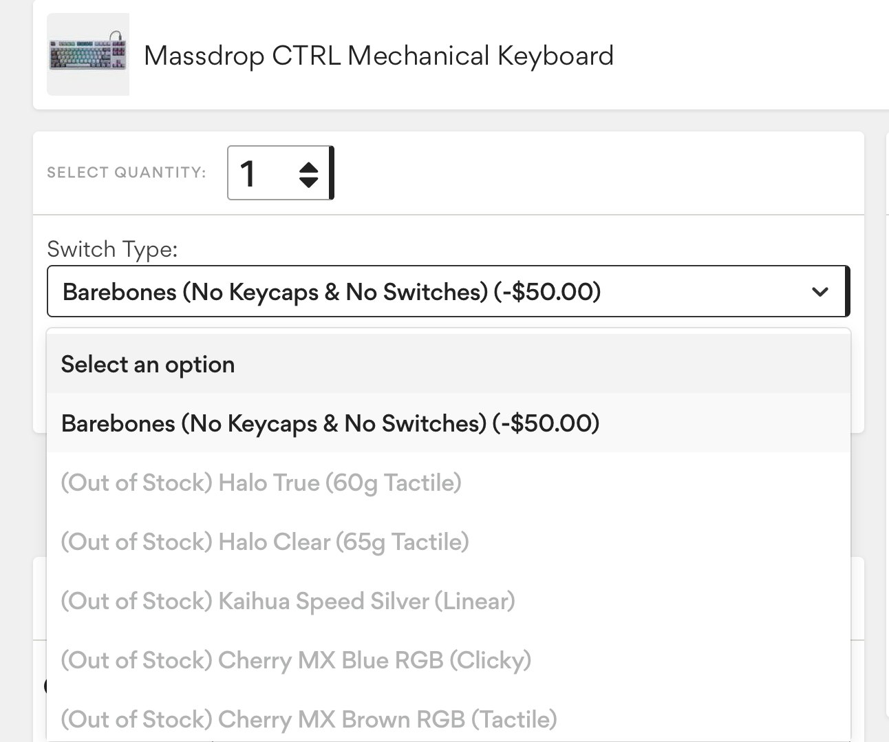Increase quantity with the up arrow

click(309, 166)
